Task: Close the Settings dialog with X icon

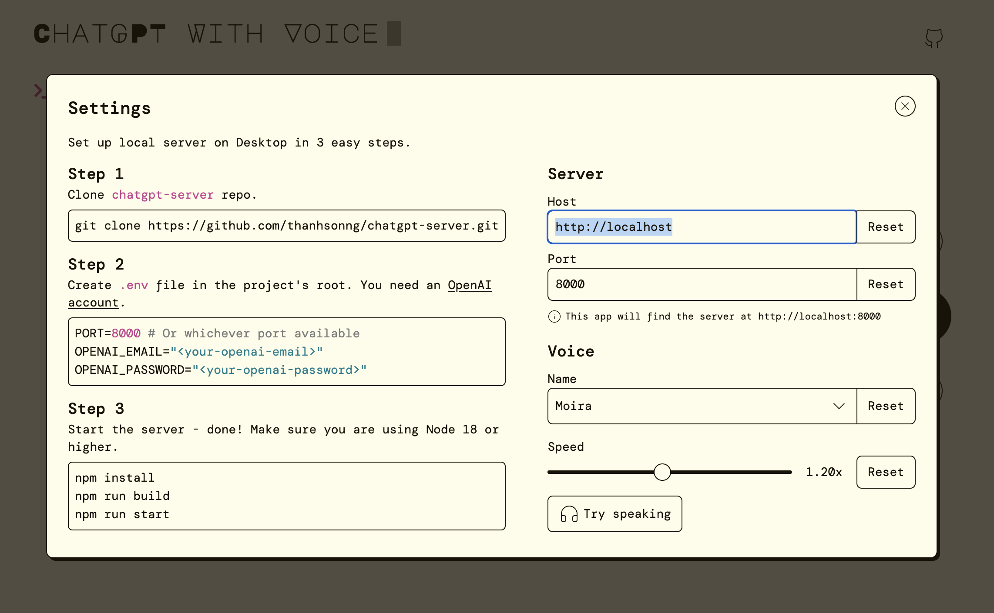Action: pyautogui.click(x=905, y=107)
